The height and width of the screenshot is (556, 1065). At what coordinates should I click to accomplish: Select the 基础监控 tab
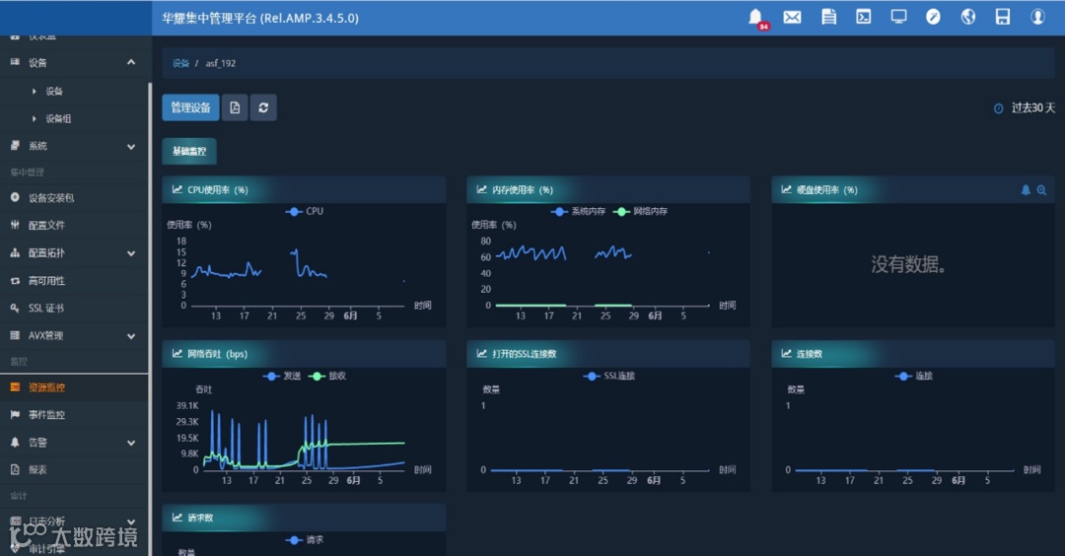189,151
